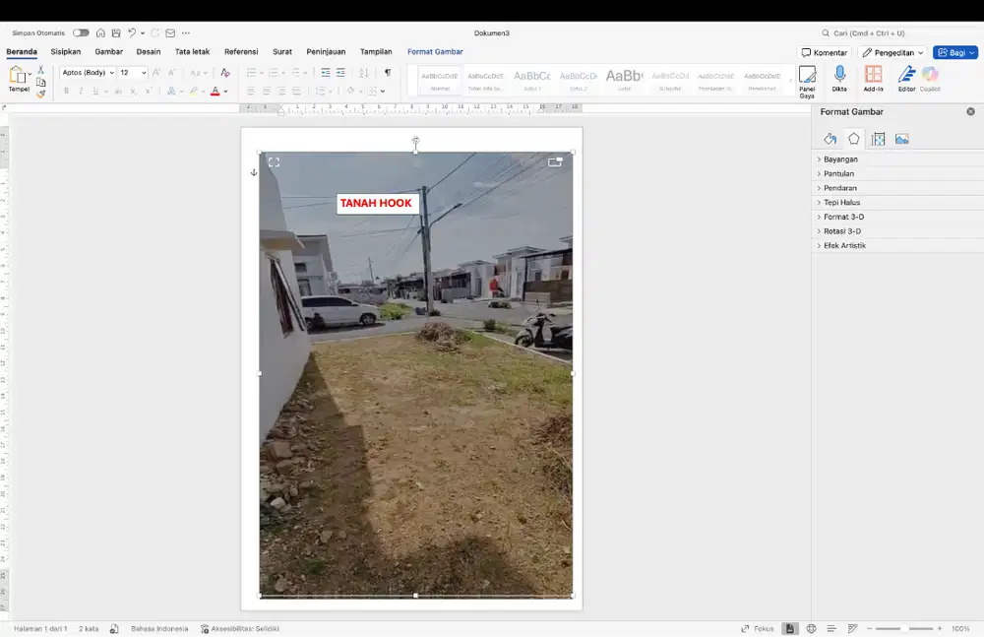
Task: Expand the Bayangan section
Action: point(840,159)
